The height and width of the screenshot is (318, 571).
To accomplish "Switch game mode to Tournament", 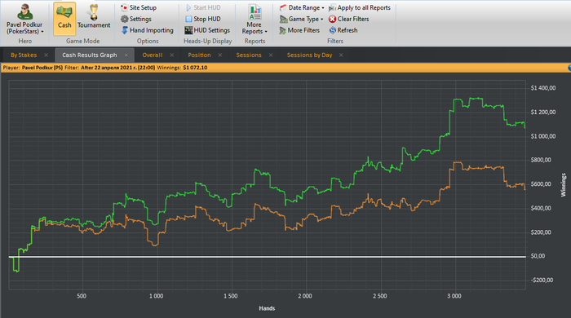I will click(94, 19).
